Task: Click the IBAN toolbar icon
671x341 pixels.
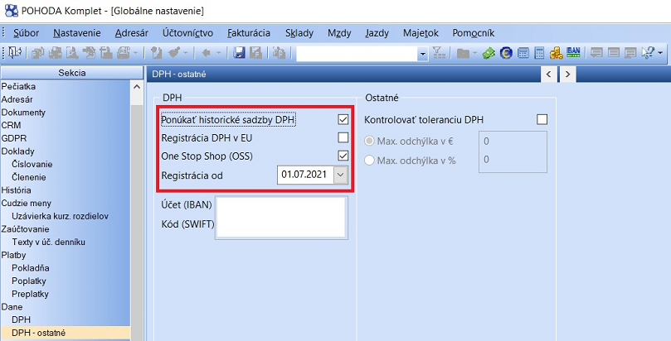Action: point(572,52)
